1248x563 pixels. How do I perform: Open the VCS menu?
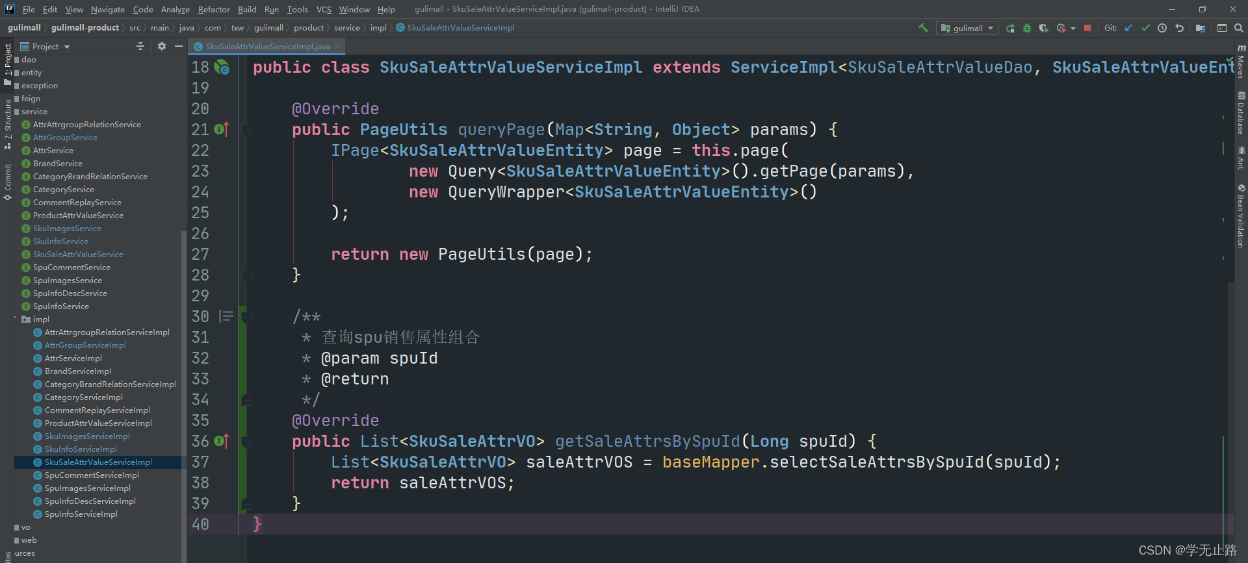[324, 9]
